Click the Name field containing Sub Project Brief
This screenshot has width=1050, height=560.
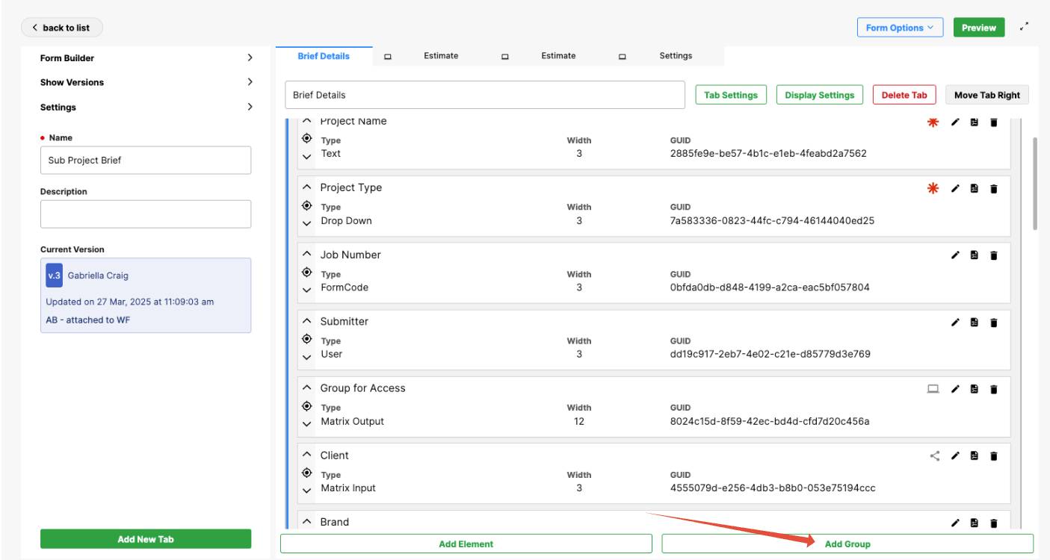146,160
